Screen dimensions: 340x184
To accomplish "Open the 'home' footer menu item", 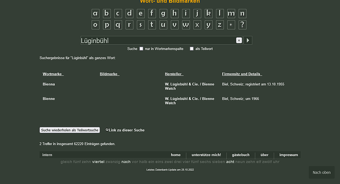I will [175, 155].
